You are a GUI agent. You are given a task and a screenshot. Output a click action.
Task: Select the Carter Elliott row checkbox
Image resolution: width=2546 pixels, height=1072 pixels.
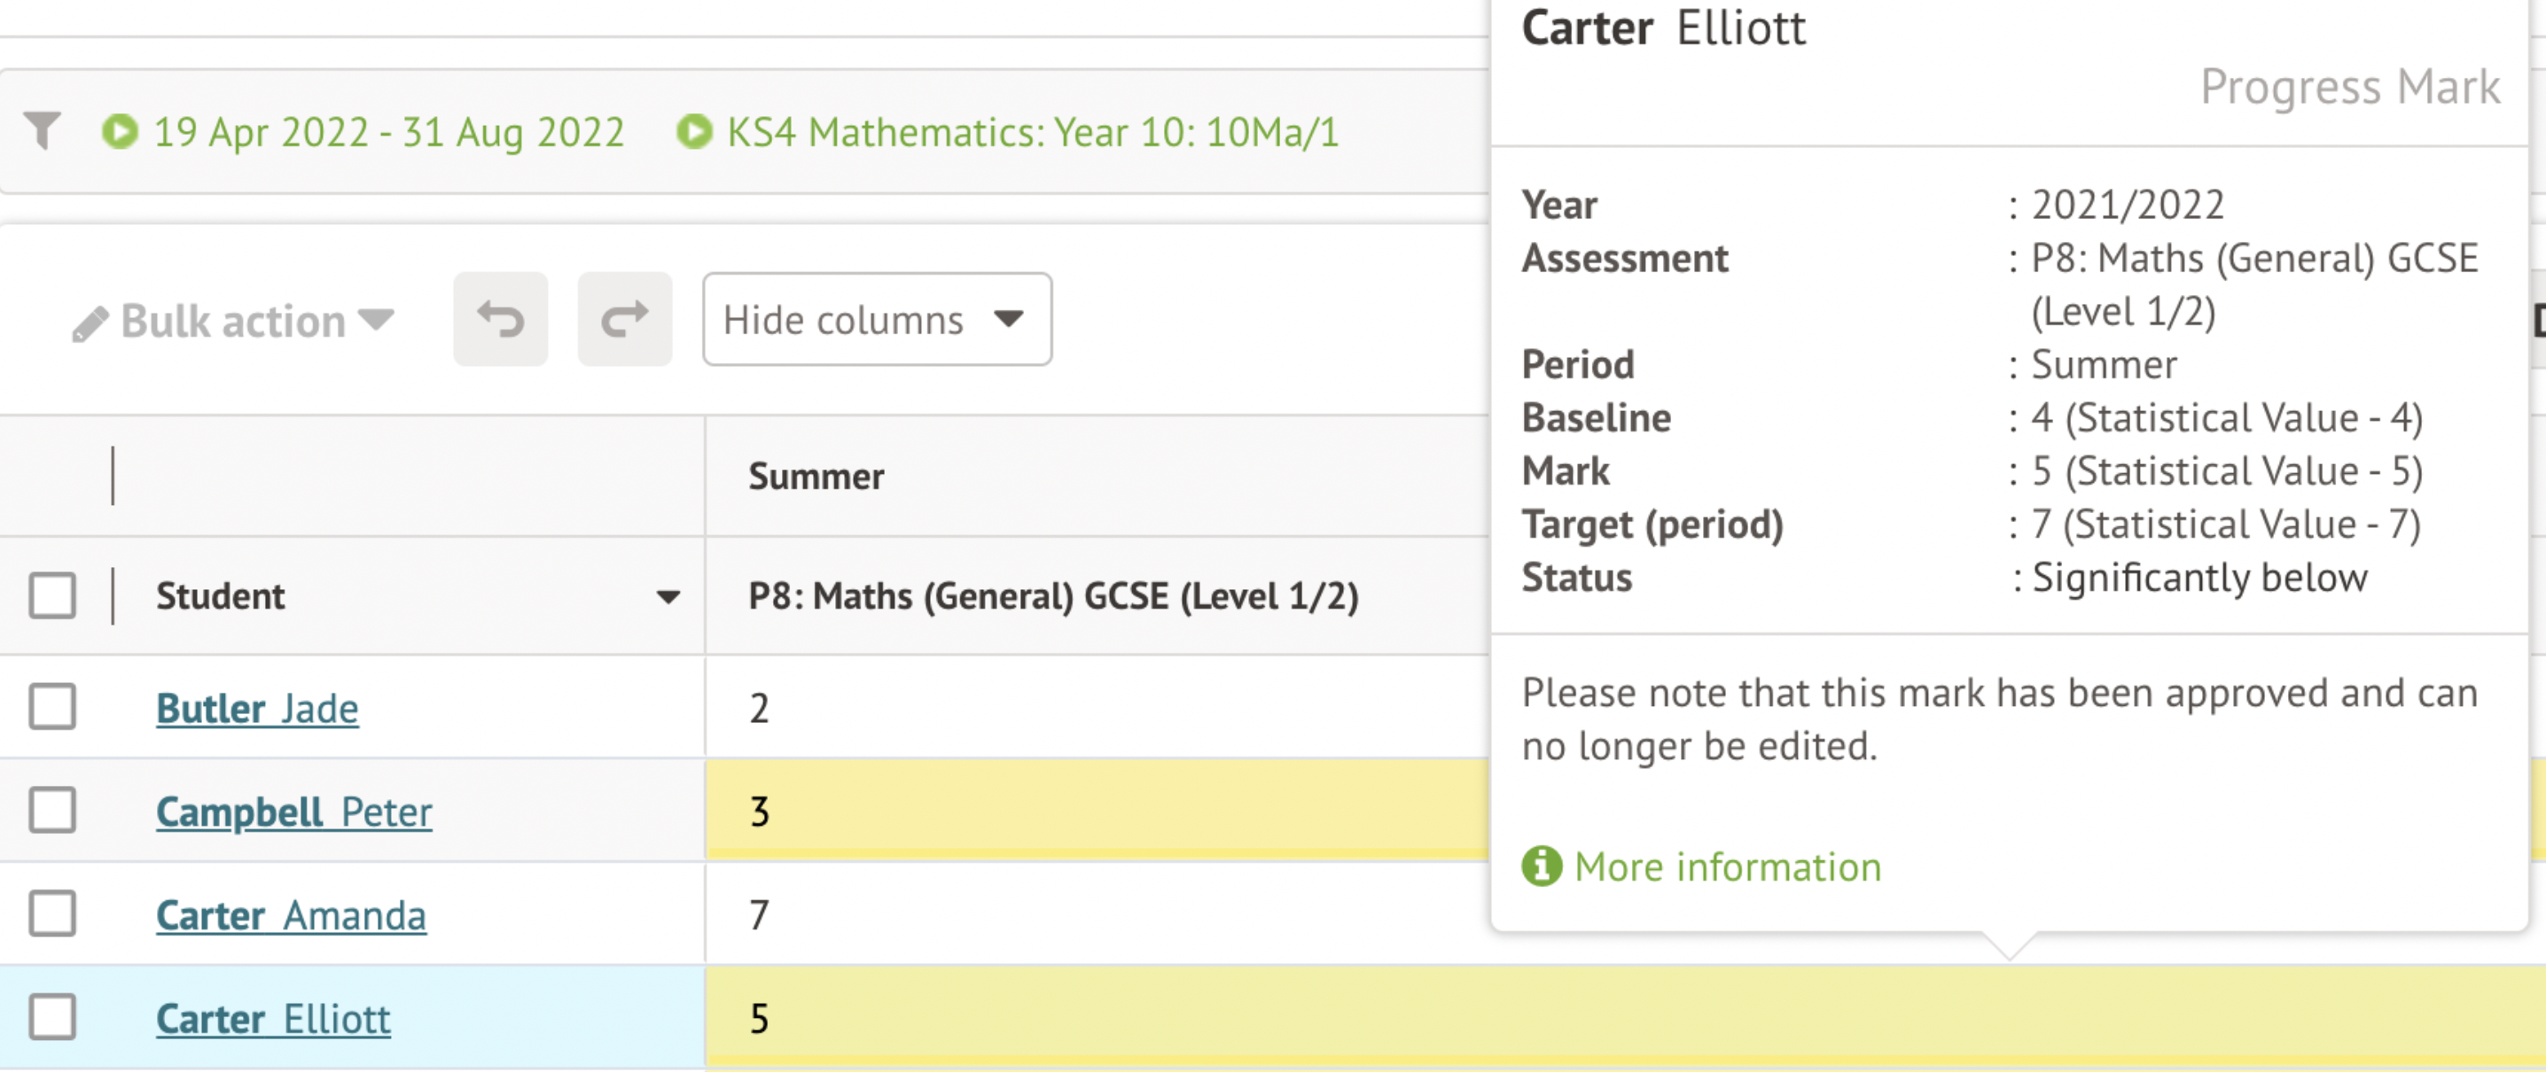point(52,1018)
